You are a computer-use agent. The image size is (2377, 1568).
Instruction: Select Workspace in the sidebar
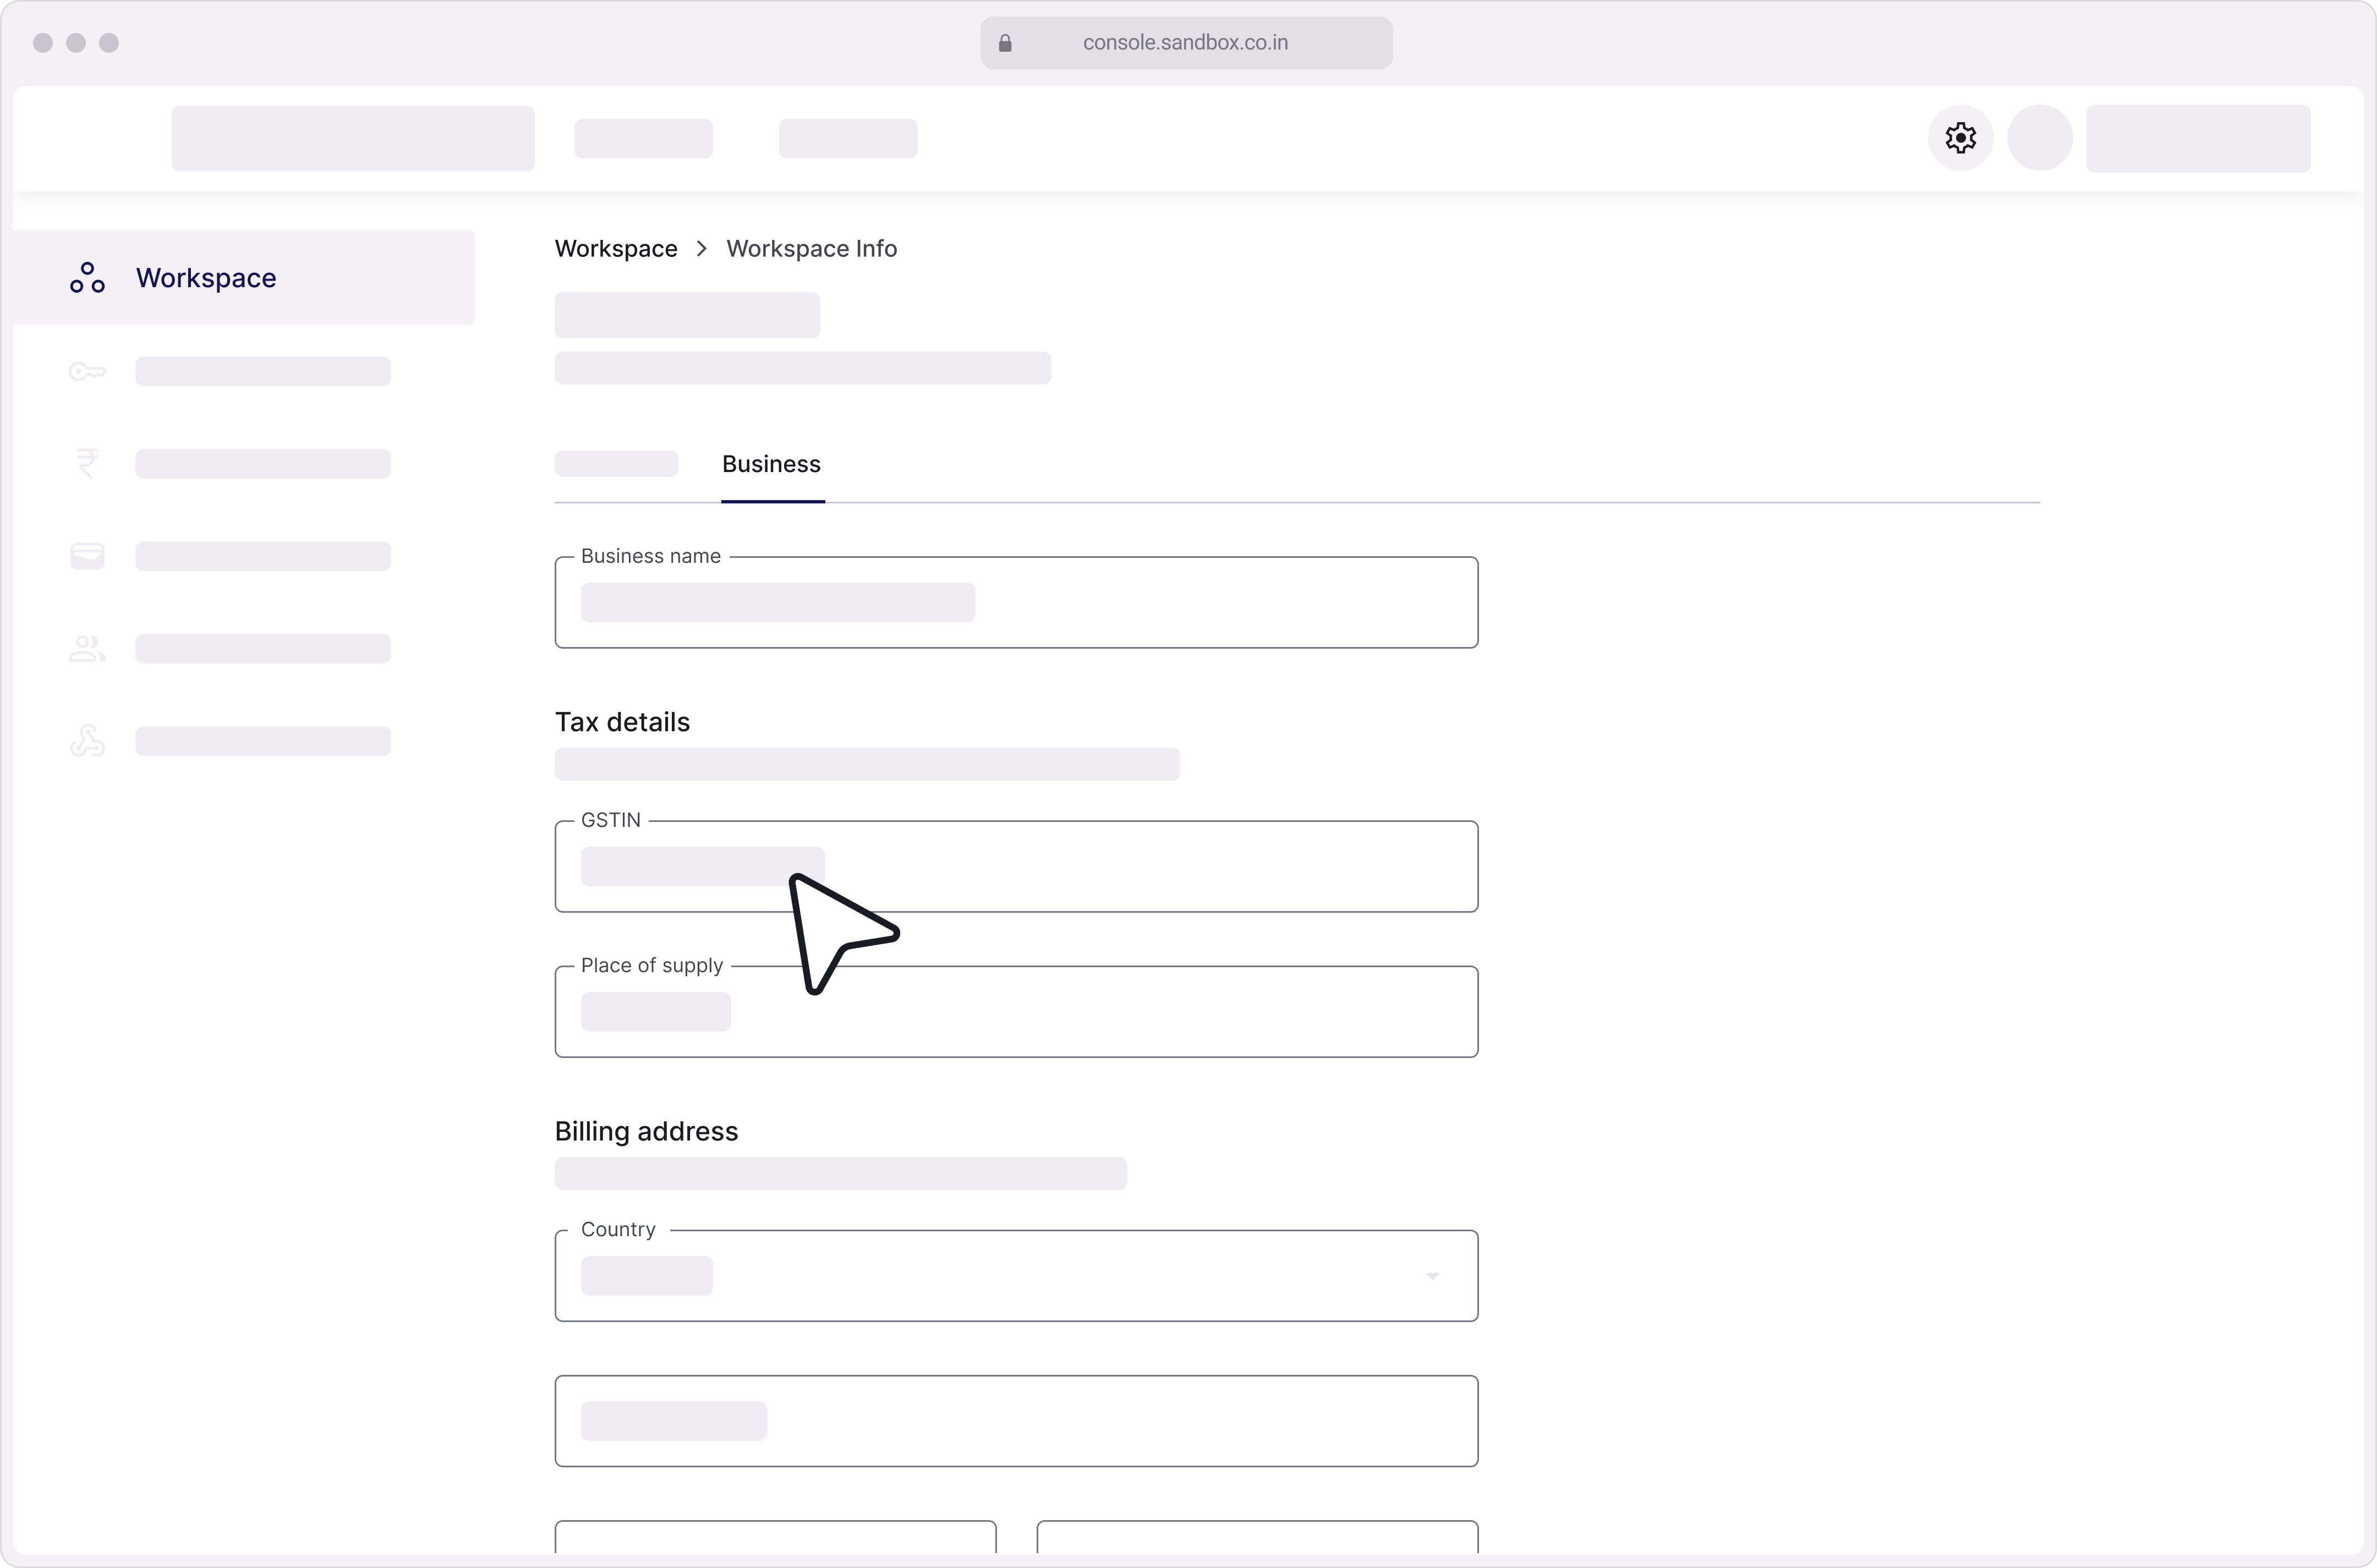[x=244, y=277]
